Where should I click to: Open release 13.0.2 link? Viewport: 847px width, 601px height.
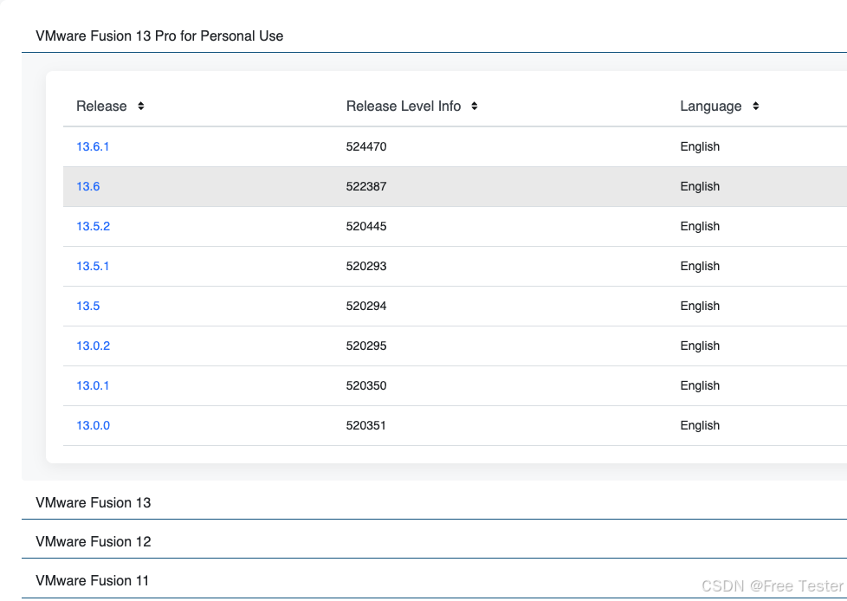coord(93,346)
